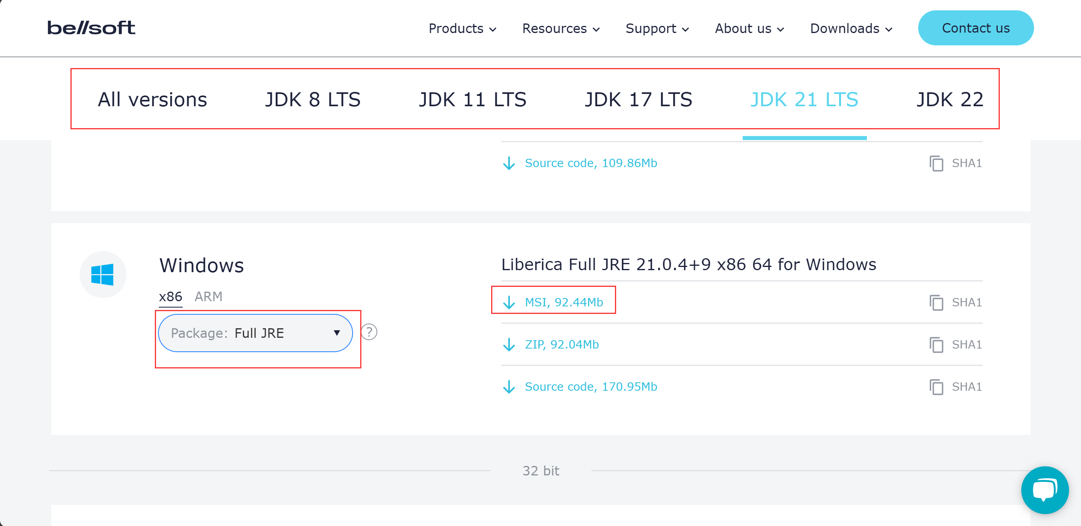Viewport: 1081px width, 526px height.
Task: Download the MSI, 92.44Mb installer
Action: tap(563, 302)
